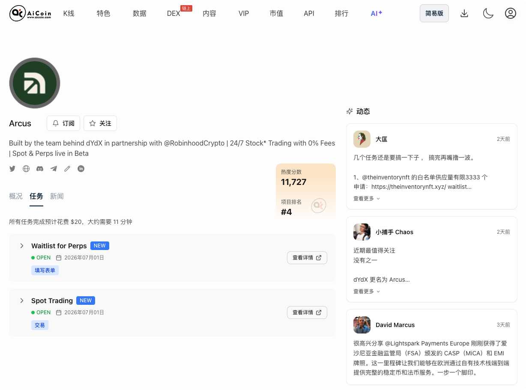
Task: Click calendar date on Waitlist for Perps
Action: [x=80, y=258]
